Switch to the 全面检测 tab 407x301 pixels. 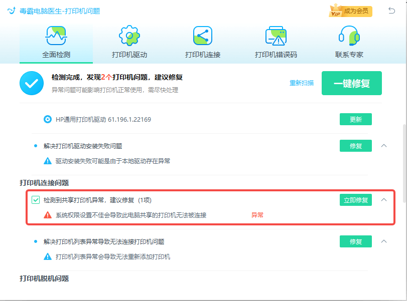[56, 44]
